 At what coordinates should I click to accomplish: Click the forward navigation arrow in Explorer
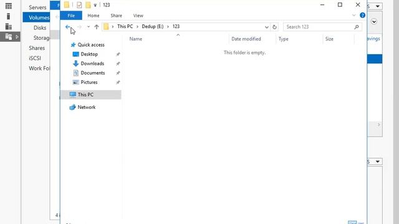click(x=79, y=27)
